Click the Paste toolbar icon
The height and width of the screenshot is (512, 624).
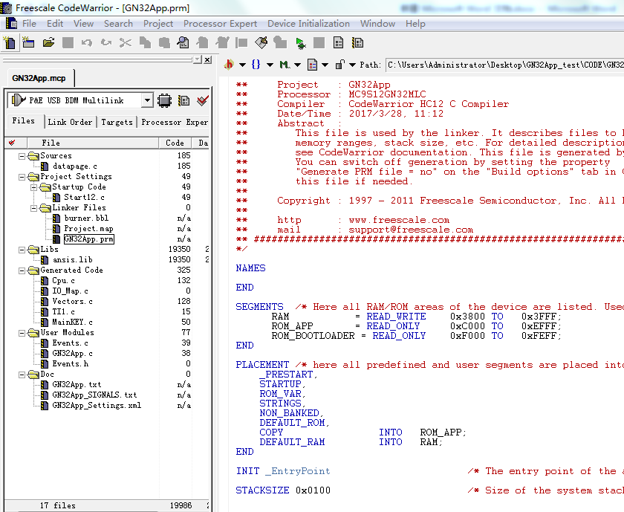pyautogui.click(x=164, y=42)
